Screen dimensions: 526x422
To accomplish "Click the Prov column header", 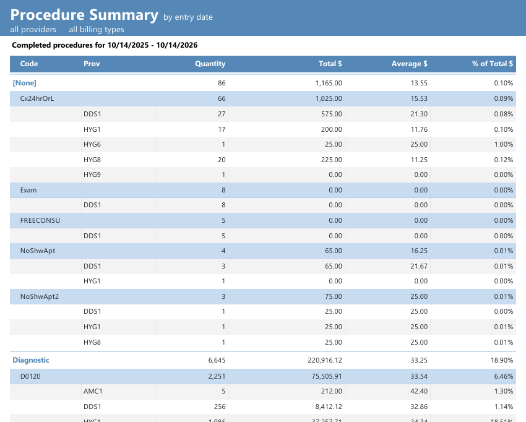I will pos(92,64).
